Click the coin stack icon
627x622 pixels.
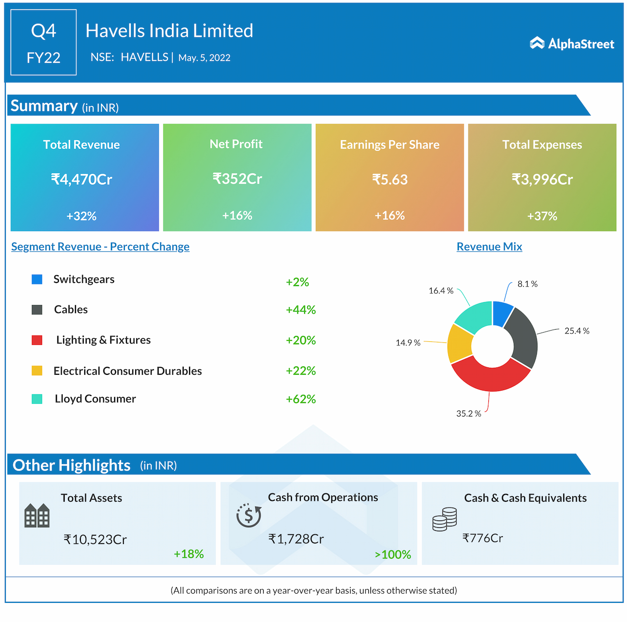tap(444, 519)
